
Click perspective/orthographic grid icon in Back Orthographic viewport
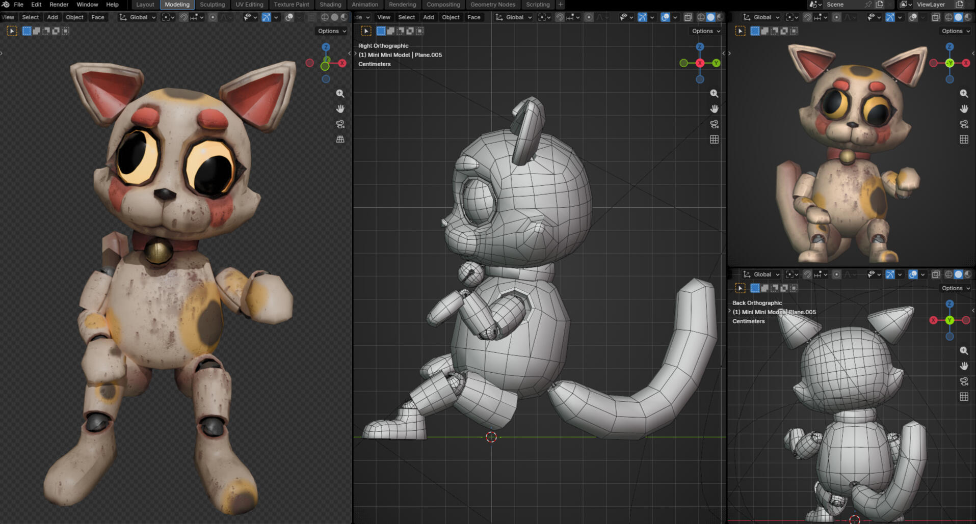tap(964, 397)
